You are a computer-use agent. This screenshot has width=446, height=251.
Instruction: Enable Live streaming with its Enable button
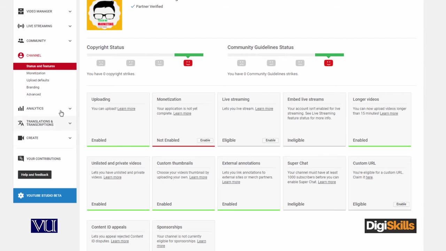point(270,140)
